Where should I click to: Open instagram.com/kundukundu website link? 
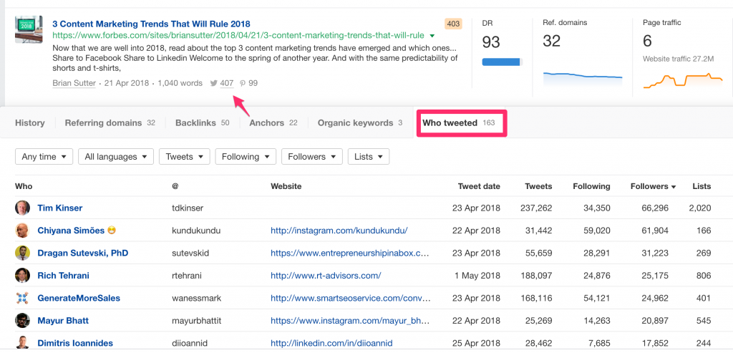pyautogui.click(x=339, y=231)
